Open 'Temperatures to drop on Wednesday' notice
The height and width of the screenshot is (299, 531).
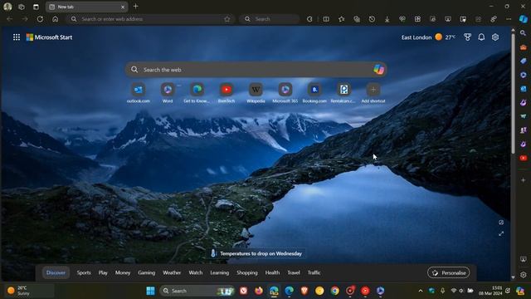pyautogui.click(x=256, y=253)
